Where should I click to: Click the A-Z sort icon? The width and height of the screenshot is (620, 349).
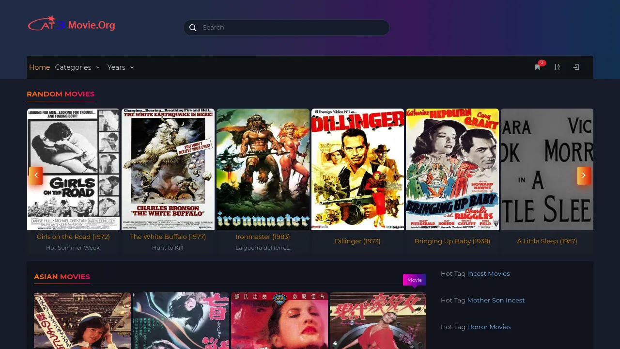[x=557, y=67]
